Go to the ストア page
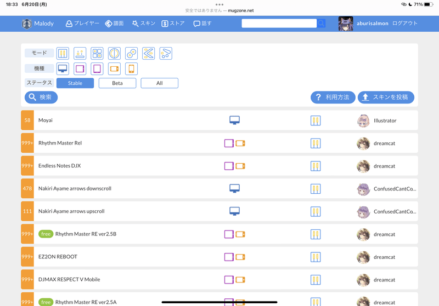Screen dimensions: 439x306 173,24
